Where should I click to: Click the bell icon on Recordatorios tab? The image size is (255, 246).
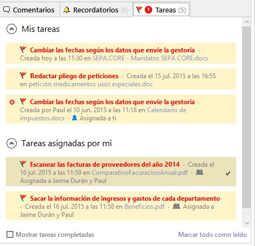67,10
